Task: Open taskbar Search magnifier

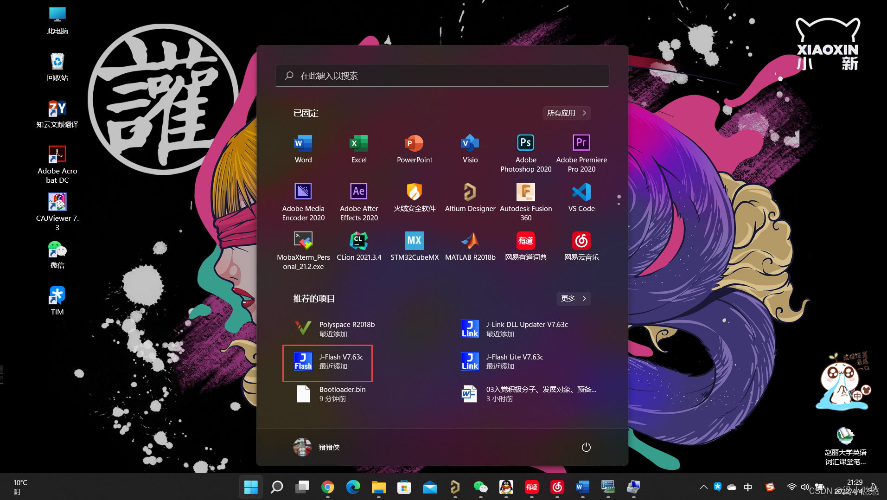Action: (277, 487)
